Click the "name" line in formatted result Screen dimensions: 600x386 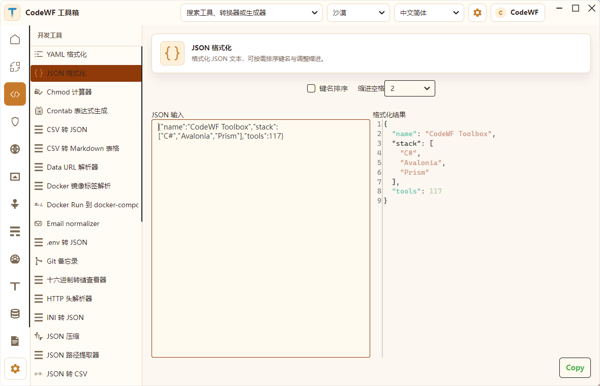pos(443,134)
